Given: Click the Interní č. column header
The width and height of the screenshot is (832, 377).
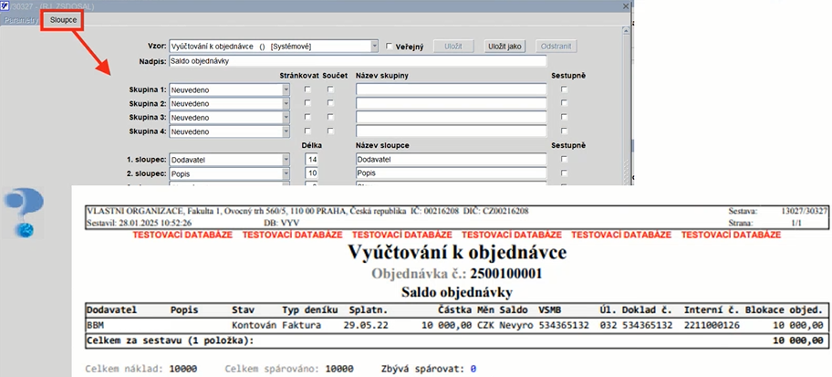Looking at the screenshot, I should pos(710,309).
